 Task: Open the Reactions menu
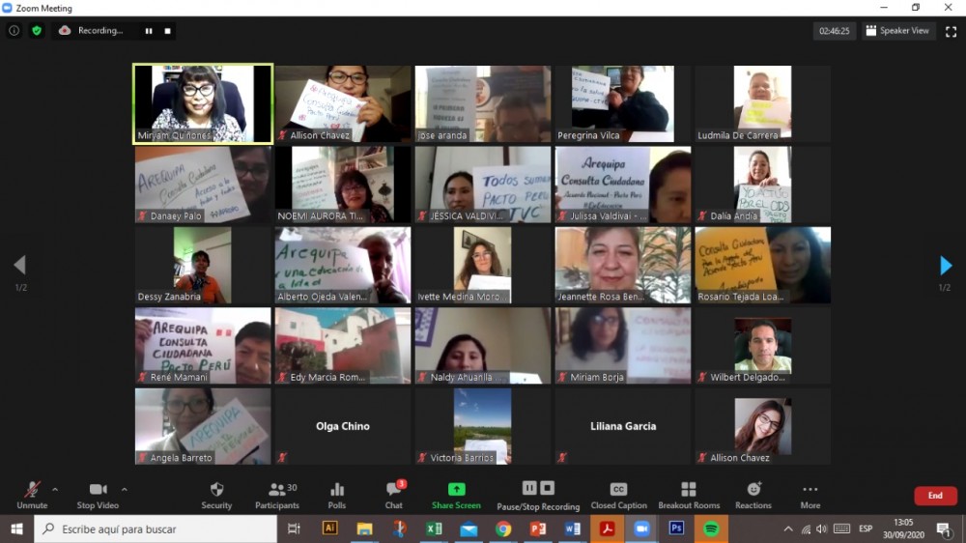753,490
